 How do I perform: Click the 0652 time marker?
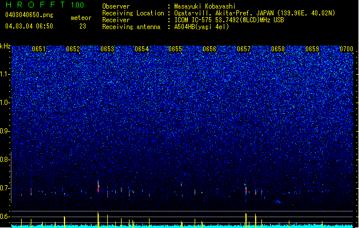pyautogui.click(x=73, y=49)
